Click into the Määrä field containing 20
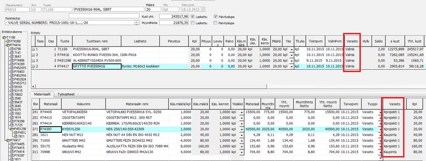Image resolution: width=426 pixels, height=161 pixels. click(153, 9)
